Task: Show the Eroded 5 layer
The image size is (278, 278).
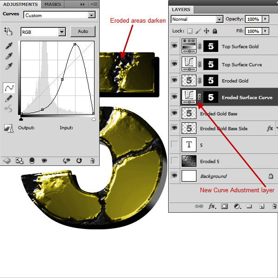Action: coord(175,161)
